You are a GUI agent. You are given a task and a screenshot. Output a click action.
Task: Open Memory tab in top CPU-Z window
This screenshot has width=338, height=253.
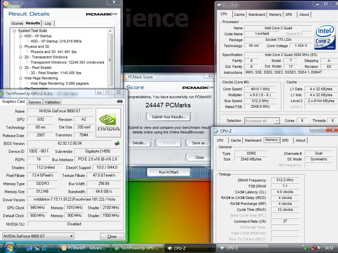tap(275, 14)
